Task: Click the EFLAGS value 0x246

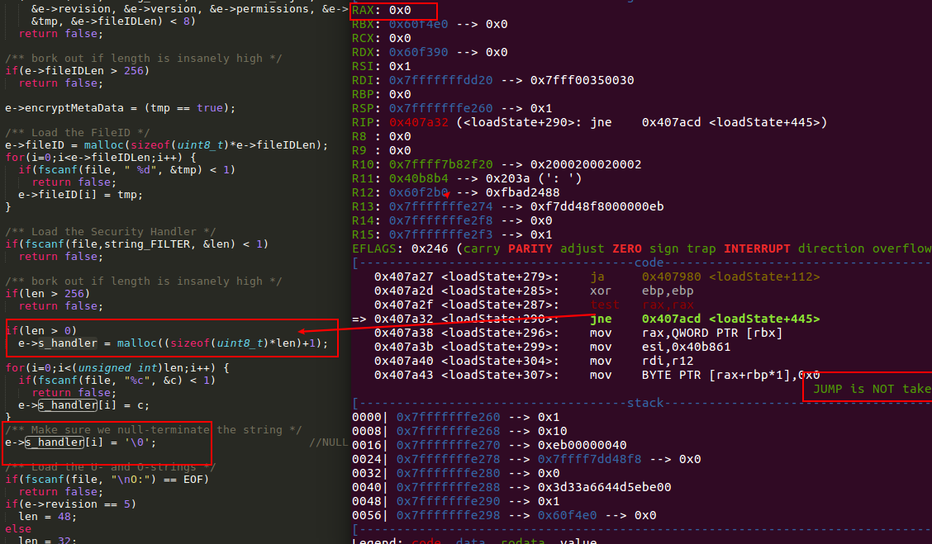Action: click(x=430, y=248)
